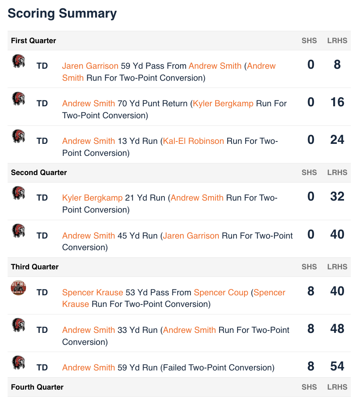Click the Fourth Quarter section header
The width and height of the screenshot is (360, 406).
point(37,387)
